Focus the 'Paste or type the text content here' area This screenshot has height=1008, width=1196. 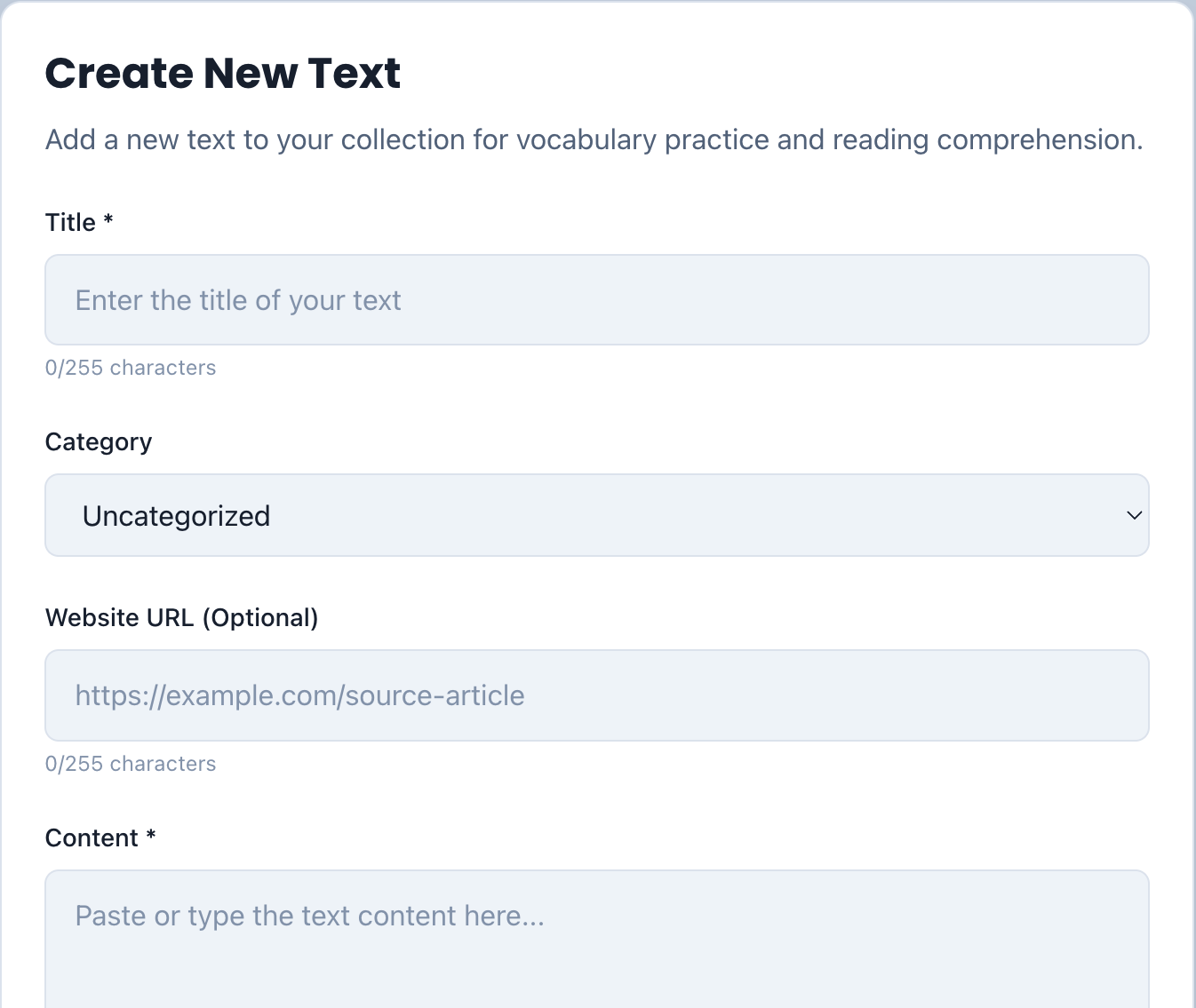point(597,933)
